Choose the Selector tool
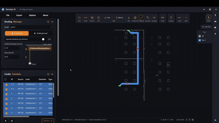 click(x=92, y=19)
